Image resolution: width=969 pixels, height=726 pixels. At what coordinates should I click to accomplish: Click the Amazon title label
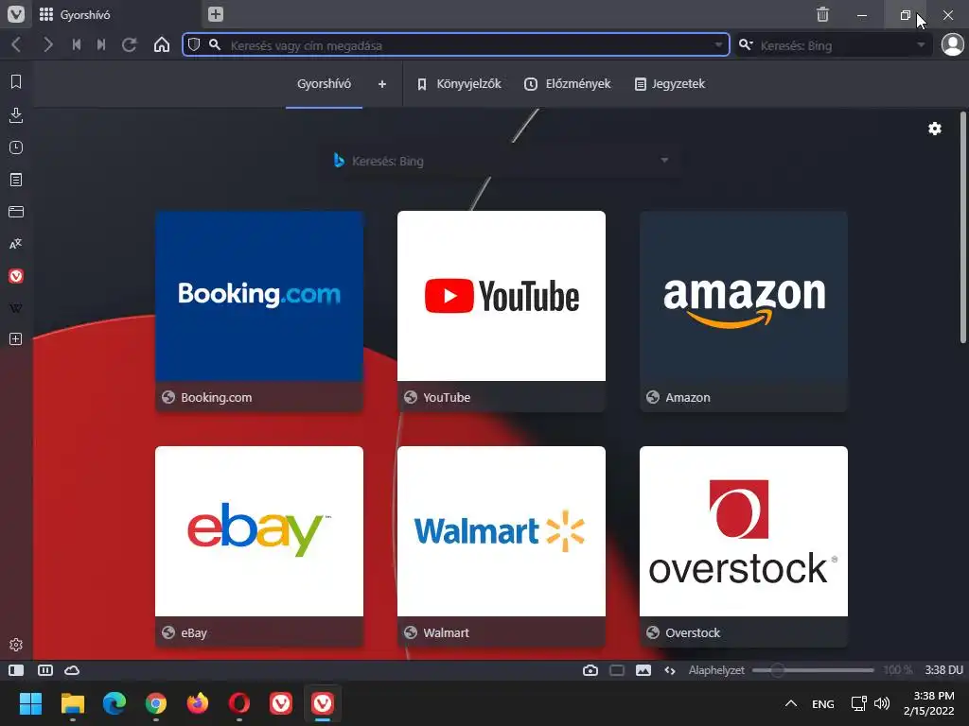tap(688, 398)
